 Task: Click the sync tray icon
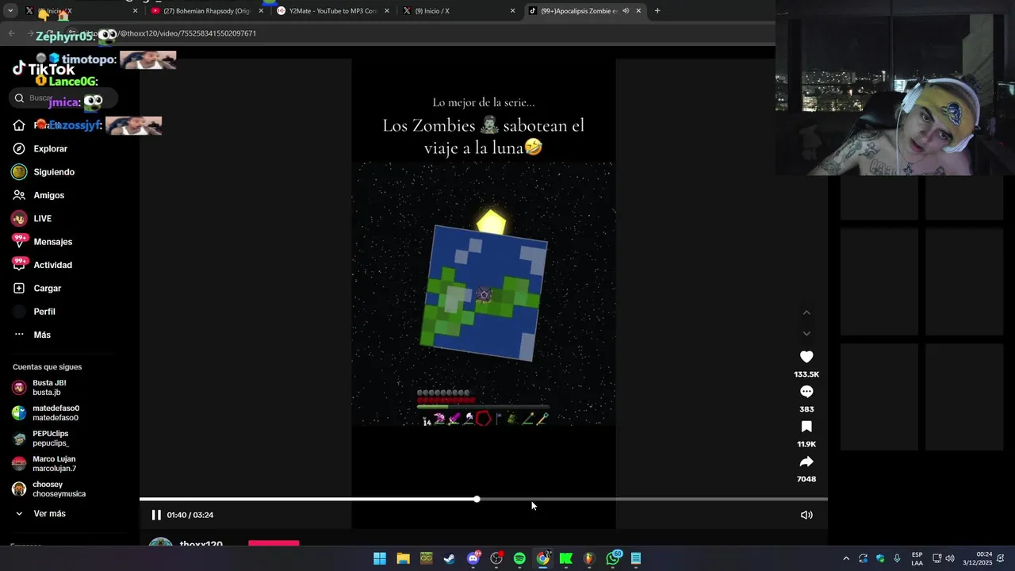tap(864, 558)
